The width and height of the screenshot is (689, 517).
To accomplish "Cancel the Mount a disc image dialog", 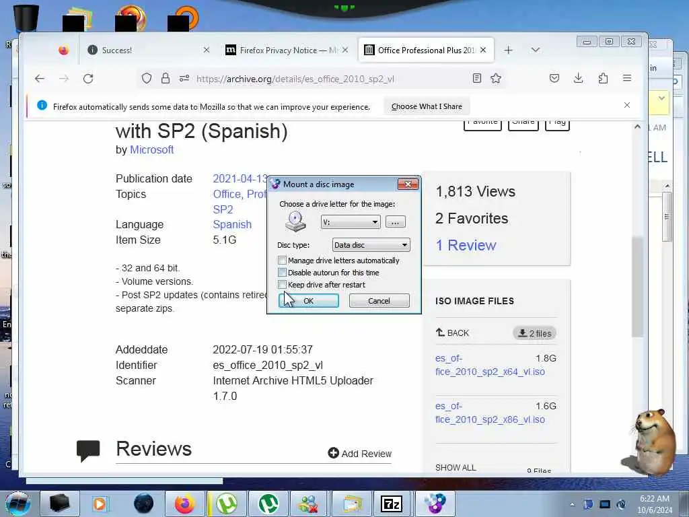I will pyautogui.click(x=379, y=301).
